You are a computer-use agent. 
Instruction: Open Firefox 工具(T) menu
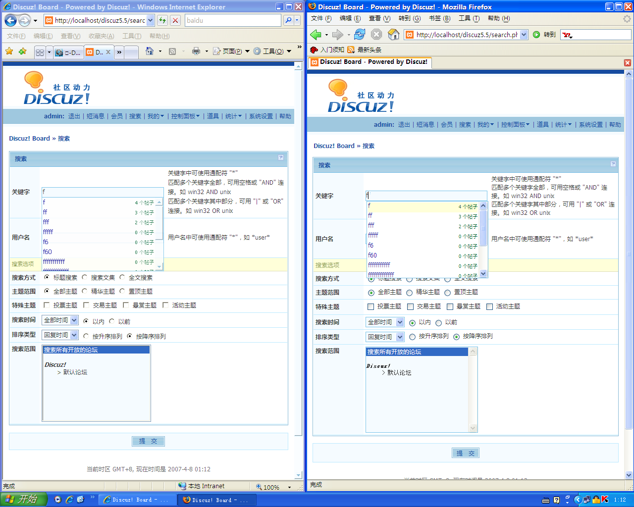coord(469,18)
